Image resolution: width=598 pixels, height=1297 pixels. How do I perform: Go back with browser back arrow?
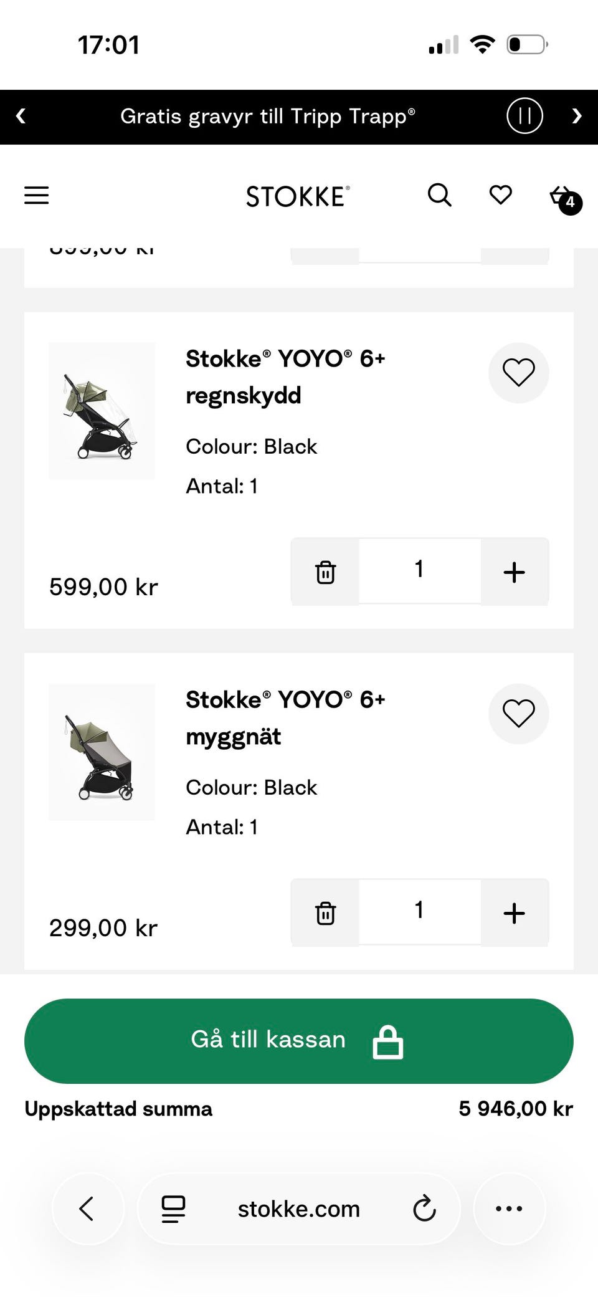[x=87, y=1208]
